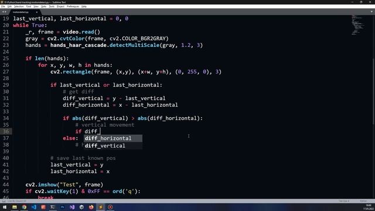Viewport: 375px width, 211px height.
Task: Click the Sublime Text title bar icon
Action: 2,2
